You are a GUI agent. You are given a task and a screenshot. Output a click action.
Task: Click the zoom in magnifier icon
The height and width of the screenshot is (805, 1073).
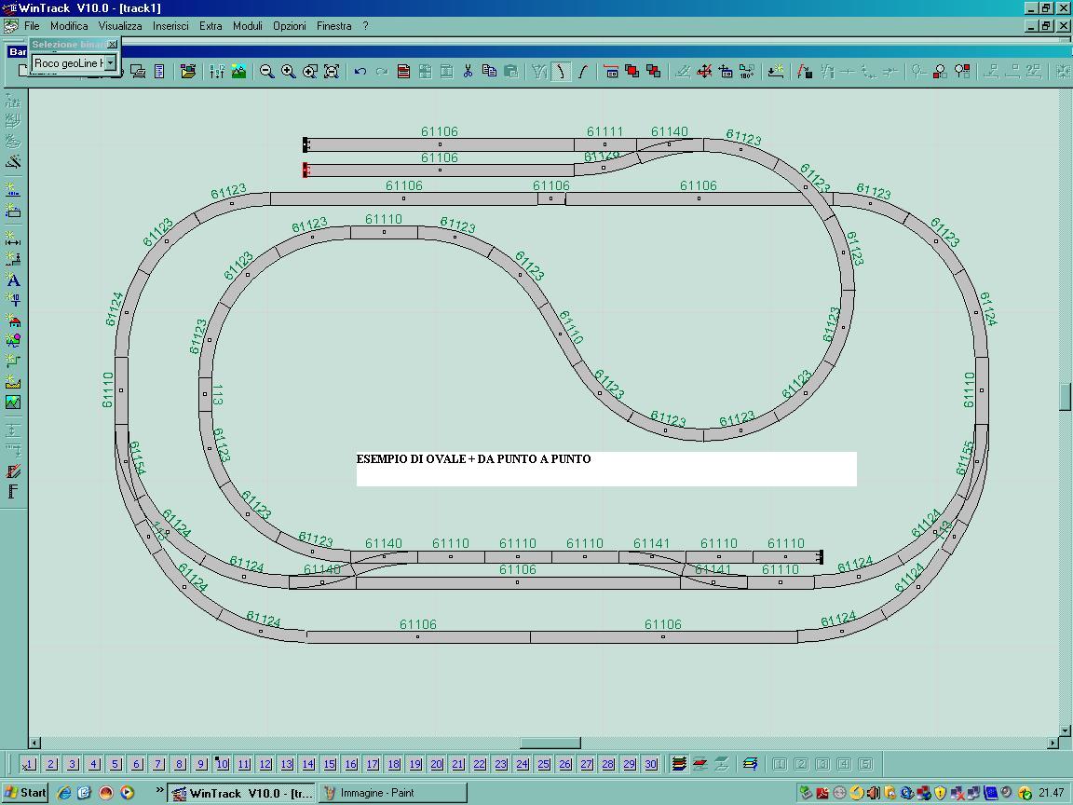288,71
